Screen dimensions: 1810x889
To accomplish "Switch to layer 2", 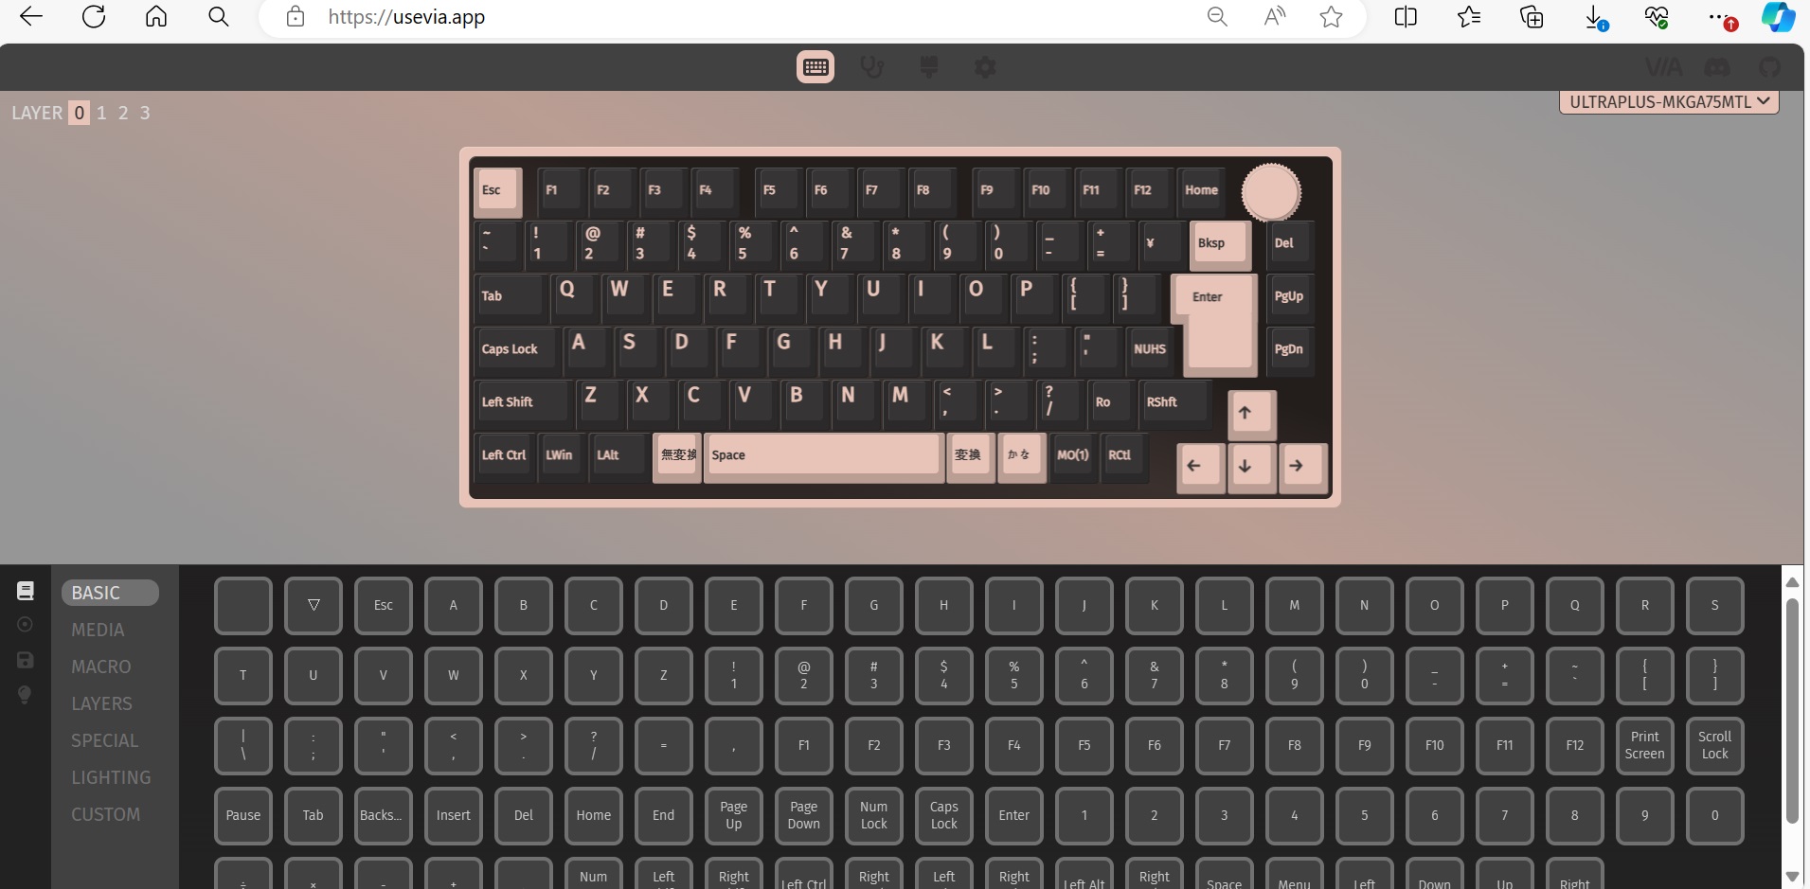I will [123, 113].
